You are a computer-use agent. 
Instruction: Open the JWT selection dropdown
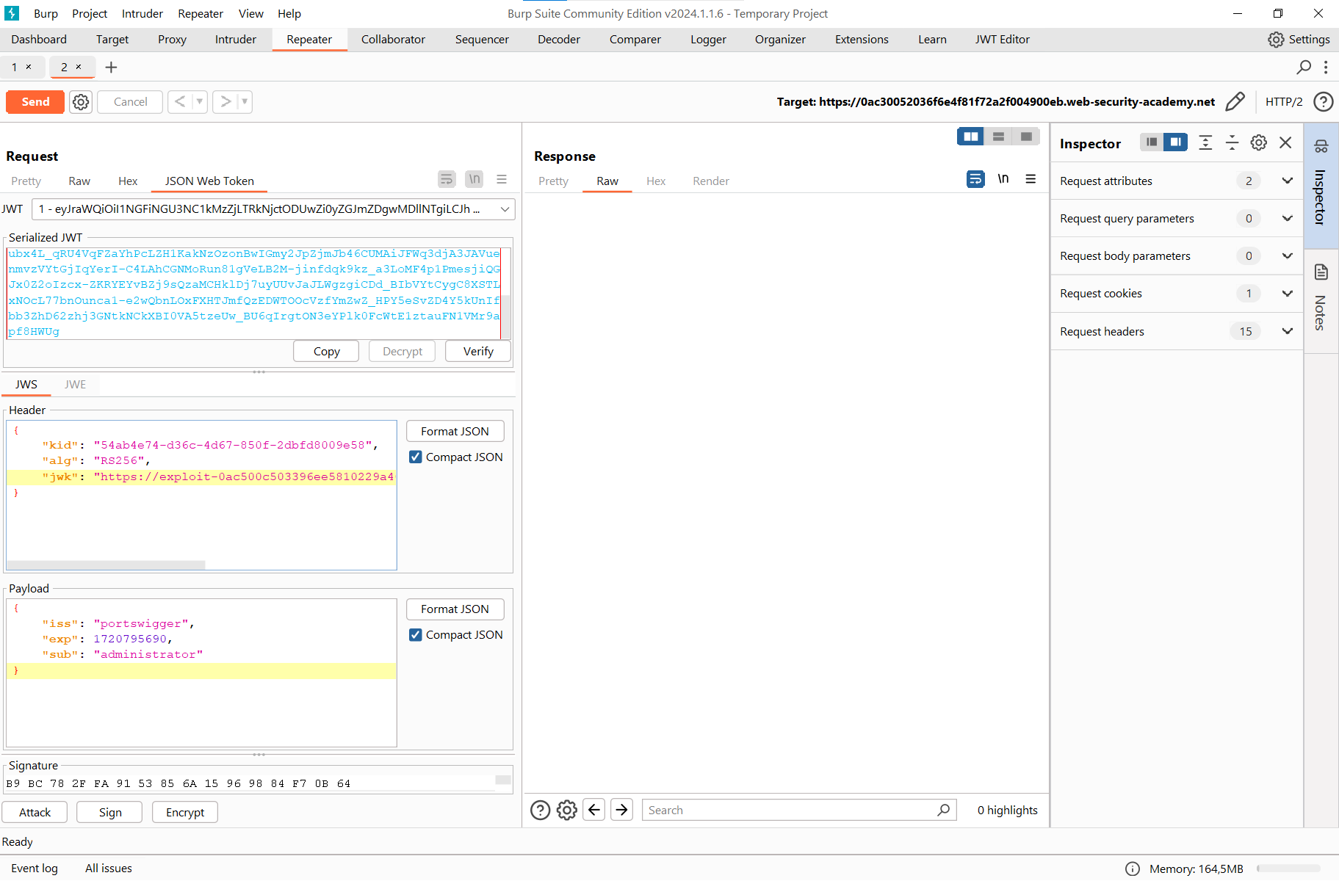[x=273, y=209]
